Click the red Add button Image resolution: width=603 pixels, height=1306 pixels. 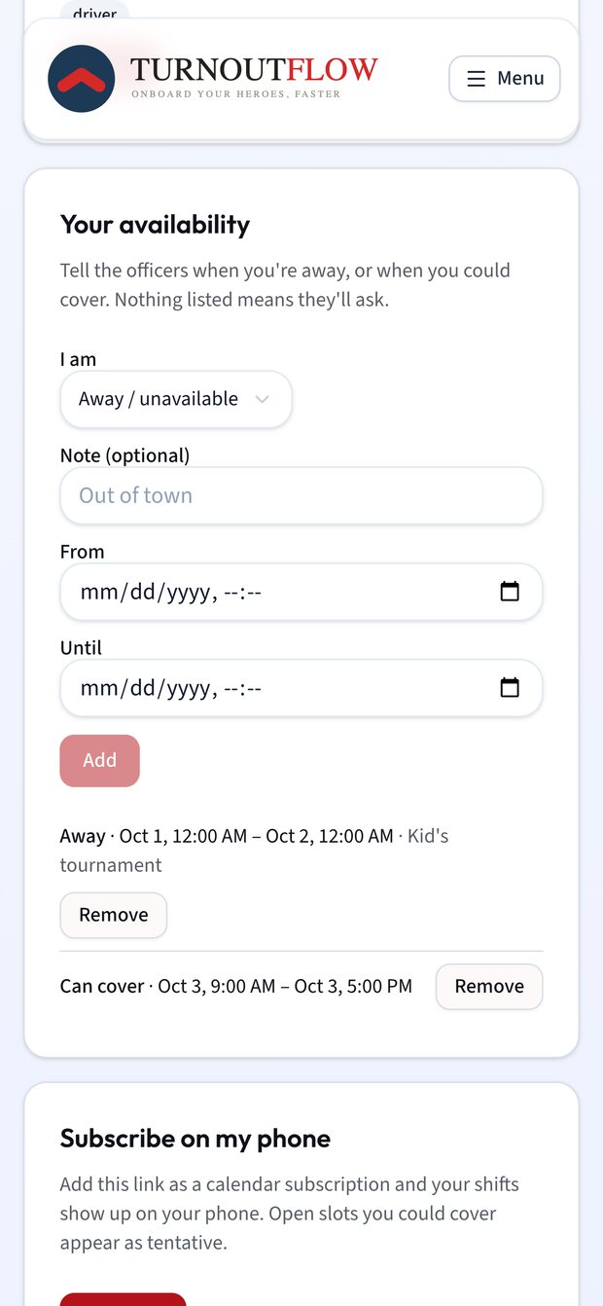[x=100, y=761]
